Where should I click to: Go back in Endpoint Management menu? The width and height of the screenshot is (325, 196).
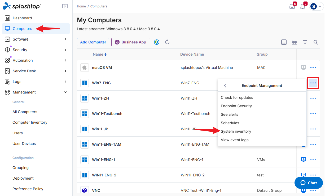[225, 86]
